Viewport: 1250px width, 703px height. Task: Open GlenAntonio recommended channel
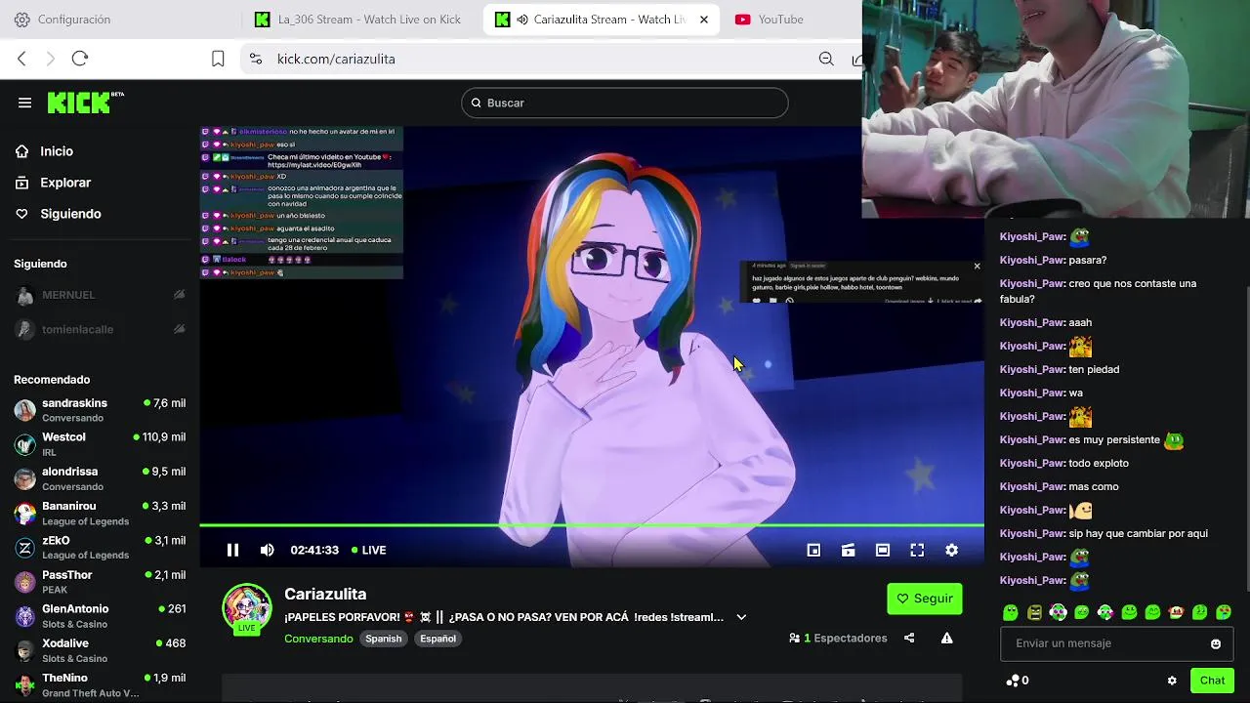click(100, 616)
